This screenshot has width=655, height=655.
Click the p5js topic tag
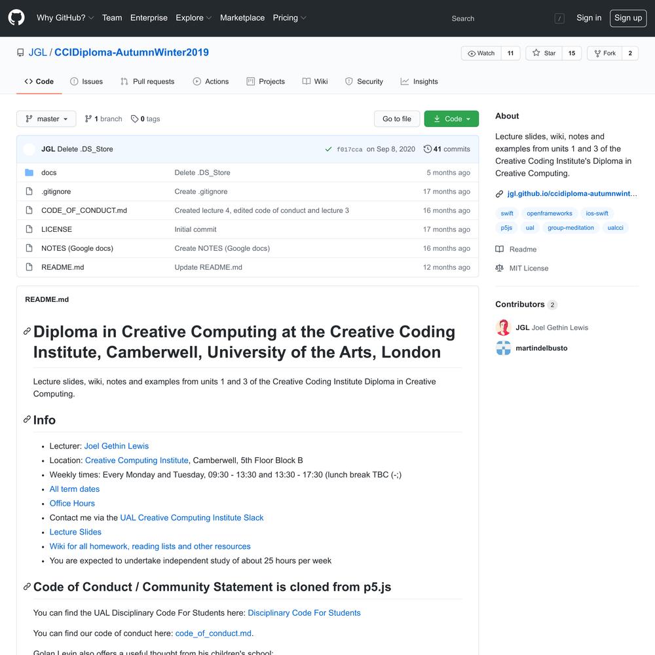(x=506, y=228)
